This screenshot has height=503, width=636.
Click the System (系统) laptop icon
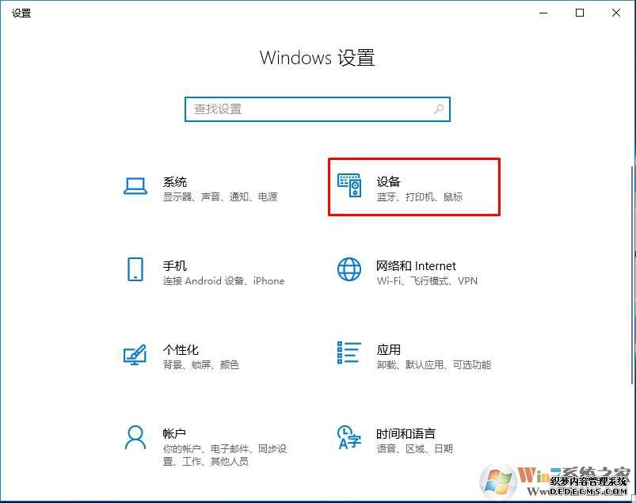[135, 186]
